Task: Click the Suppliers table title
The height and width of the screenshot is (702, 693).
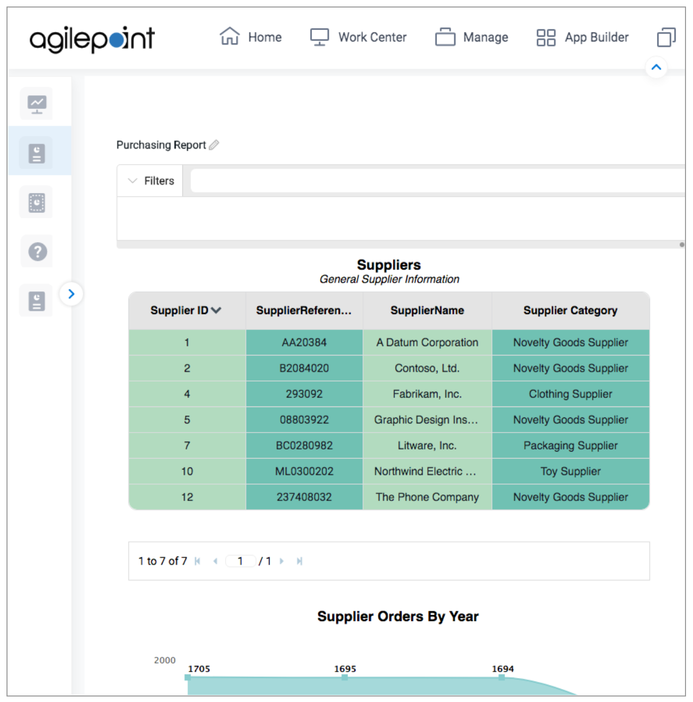Action: coord(389,264)
